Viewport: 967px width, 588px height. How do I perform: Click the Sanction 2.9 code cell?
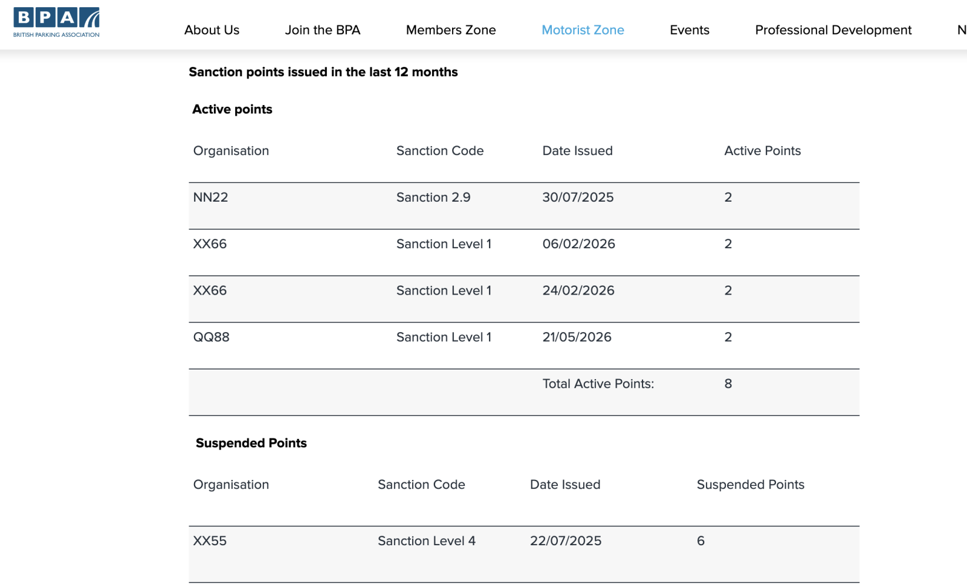point(433,197)
